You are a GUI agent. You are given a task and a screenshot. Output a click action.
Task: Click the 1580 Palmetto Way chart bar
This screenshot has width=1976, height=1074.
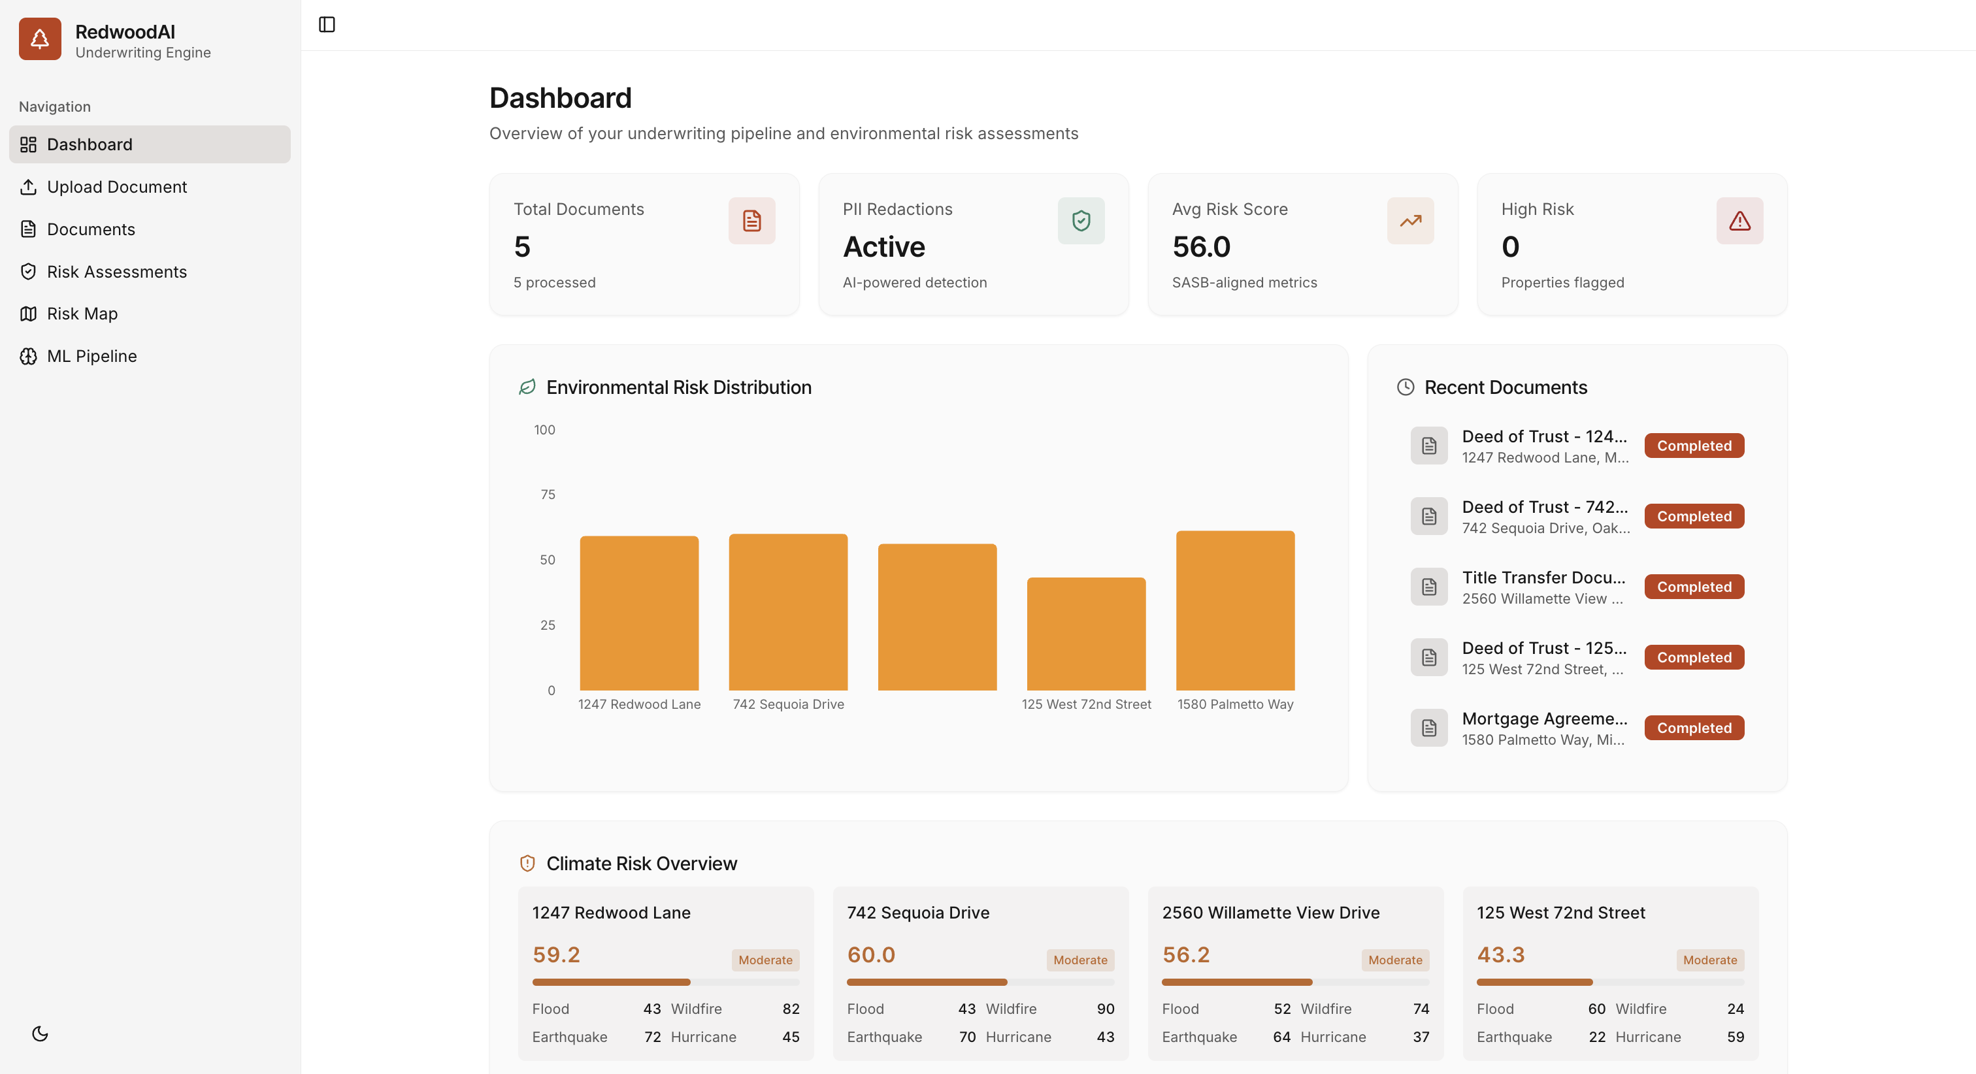[1234, 611]
